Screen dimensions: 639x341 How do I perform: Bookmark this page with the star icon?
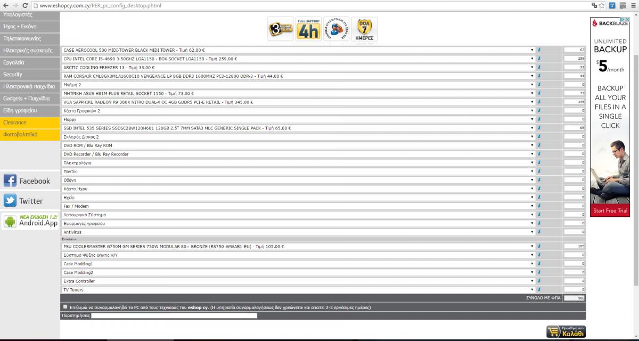601,5
